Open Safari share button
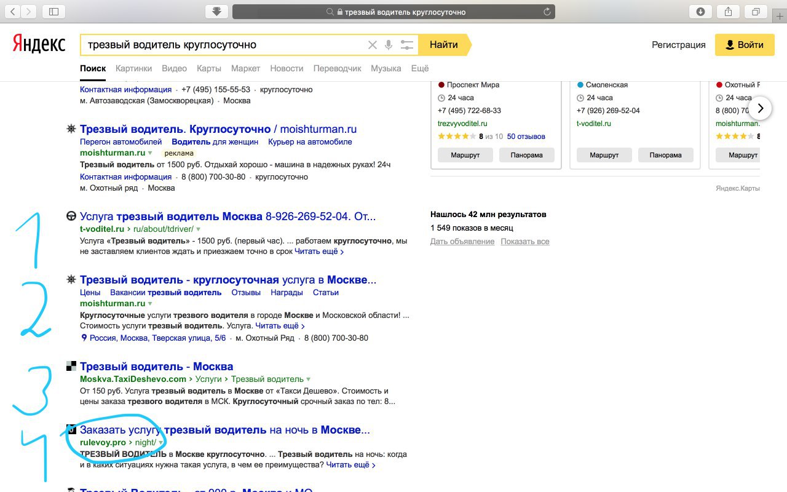This screenshot has height=492, width=787. pos(728,11)
